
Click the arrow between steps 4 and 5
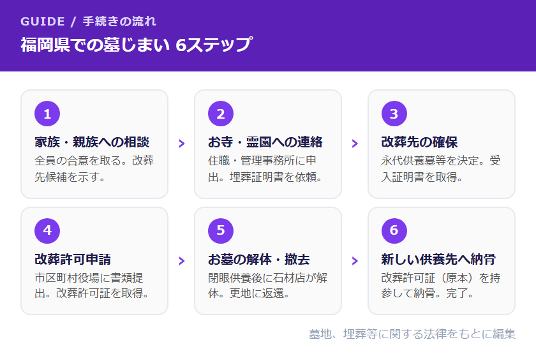coord(181,260)
